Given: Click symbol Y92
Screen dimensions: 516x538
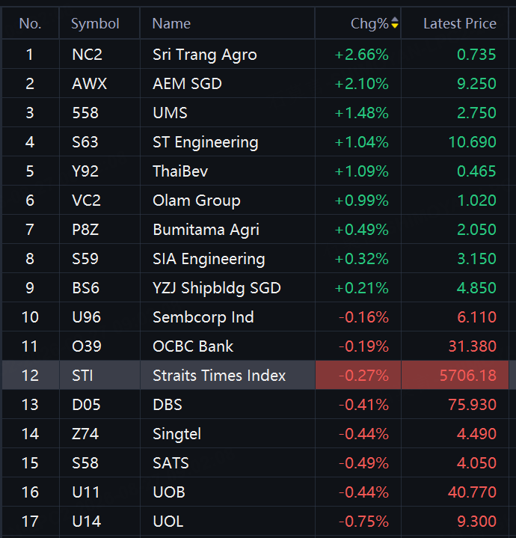Looking at the screenshot, I should pyautogui.click(x=85, y=171).
